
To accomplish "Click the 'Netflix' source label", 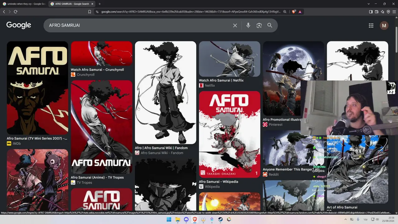I will [210, 86].
